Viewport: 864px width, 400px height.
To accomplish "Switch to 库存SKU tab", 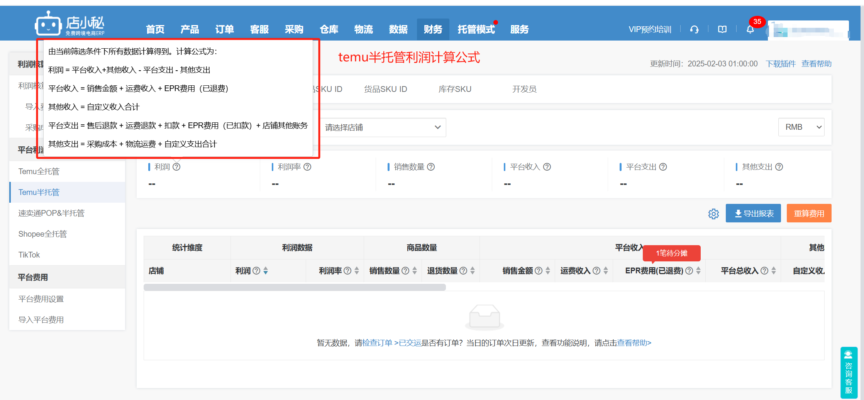I will coord(455,89).
